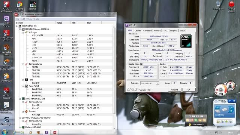Open the Help menu in HWMonitor
The width and height of the screenshot is (240, 135).
(36, 19)
